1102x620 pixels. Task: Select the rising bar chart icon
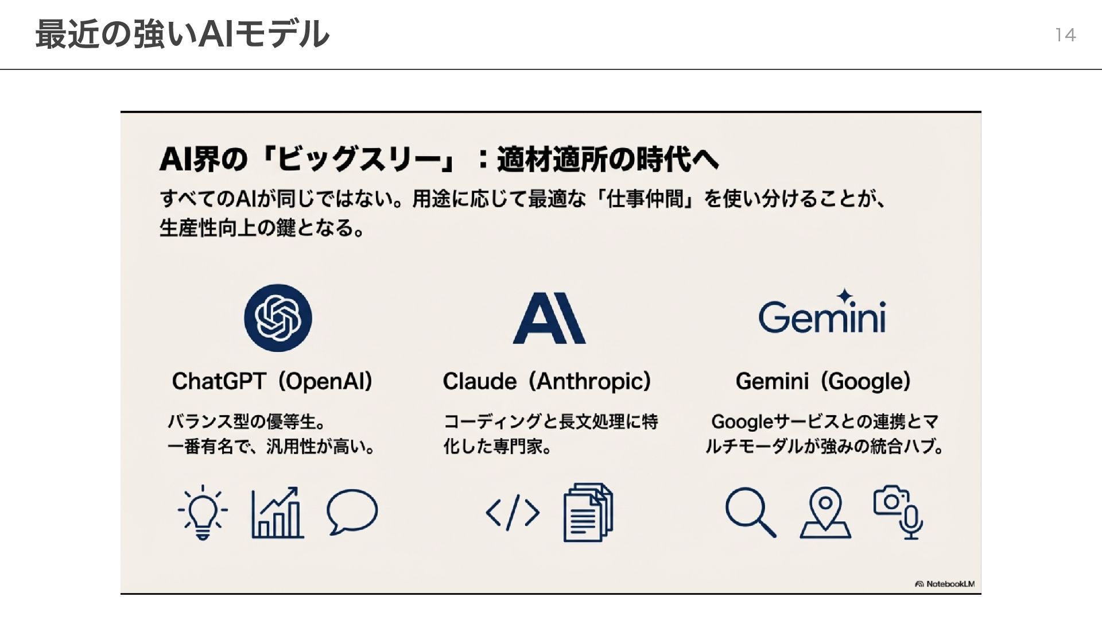pos(277,513)
